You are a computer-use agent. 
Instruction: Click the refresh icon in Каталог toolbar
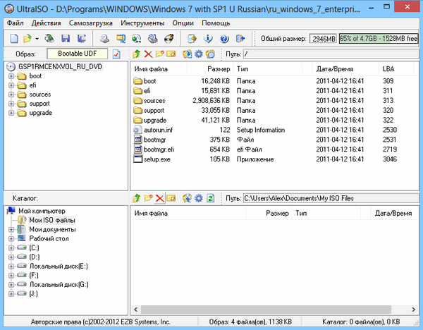(210, 199)
